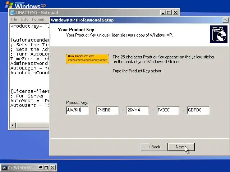This screenshot has width=230, height=172.
Task: Click the "Your Product Key" heading
Action: (x=76, y=30)
